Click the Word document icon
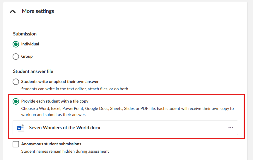The height and width of the screenshot is (160, 253). 21,128
